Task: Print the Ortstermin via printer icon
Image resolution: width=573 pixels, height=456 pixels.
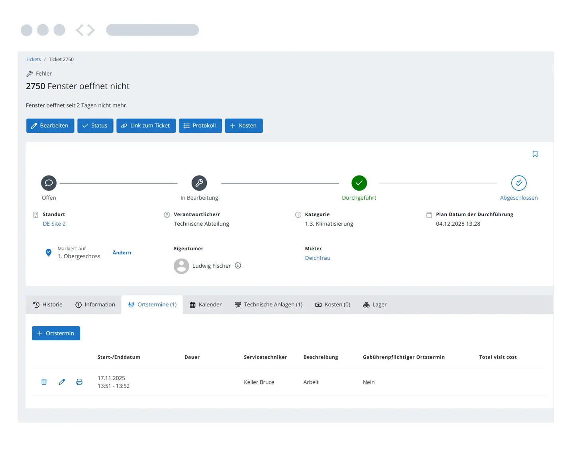Action: tap(79, 382)
